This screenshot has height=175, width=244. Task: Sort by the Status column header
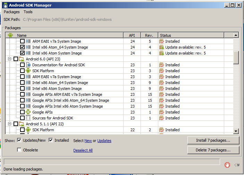click(191, 35)
